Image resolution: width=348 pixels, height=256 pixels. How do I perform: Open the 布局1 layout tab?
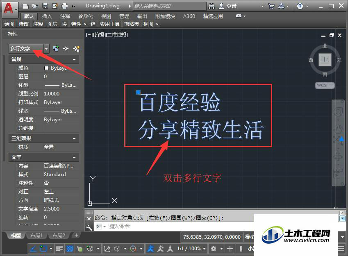(x=36, y=236)
